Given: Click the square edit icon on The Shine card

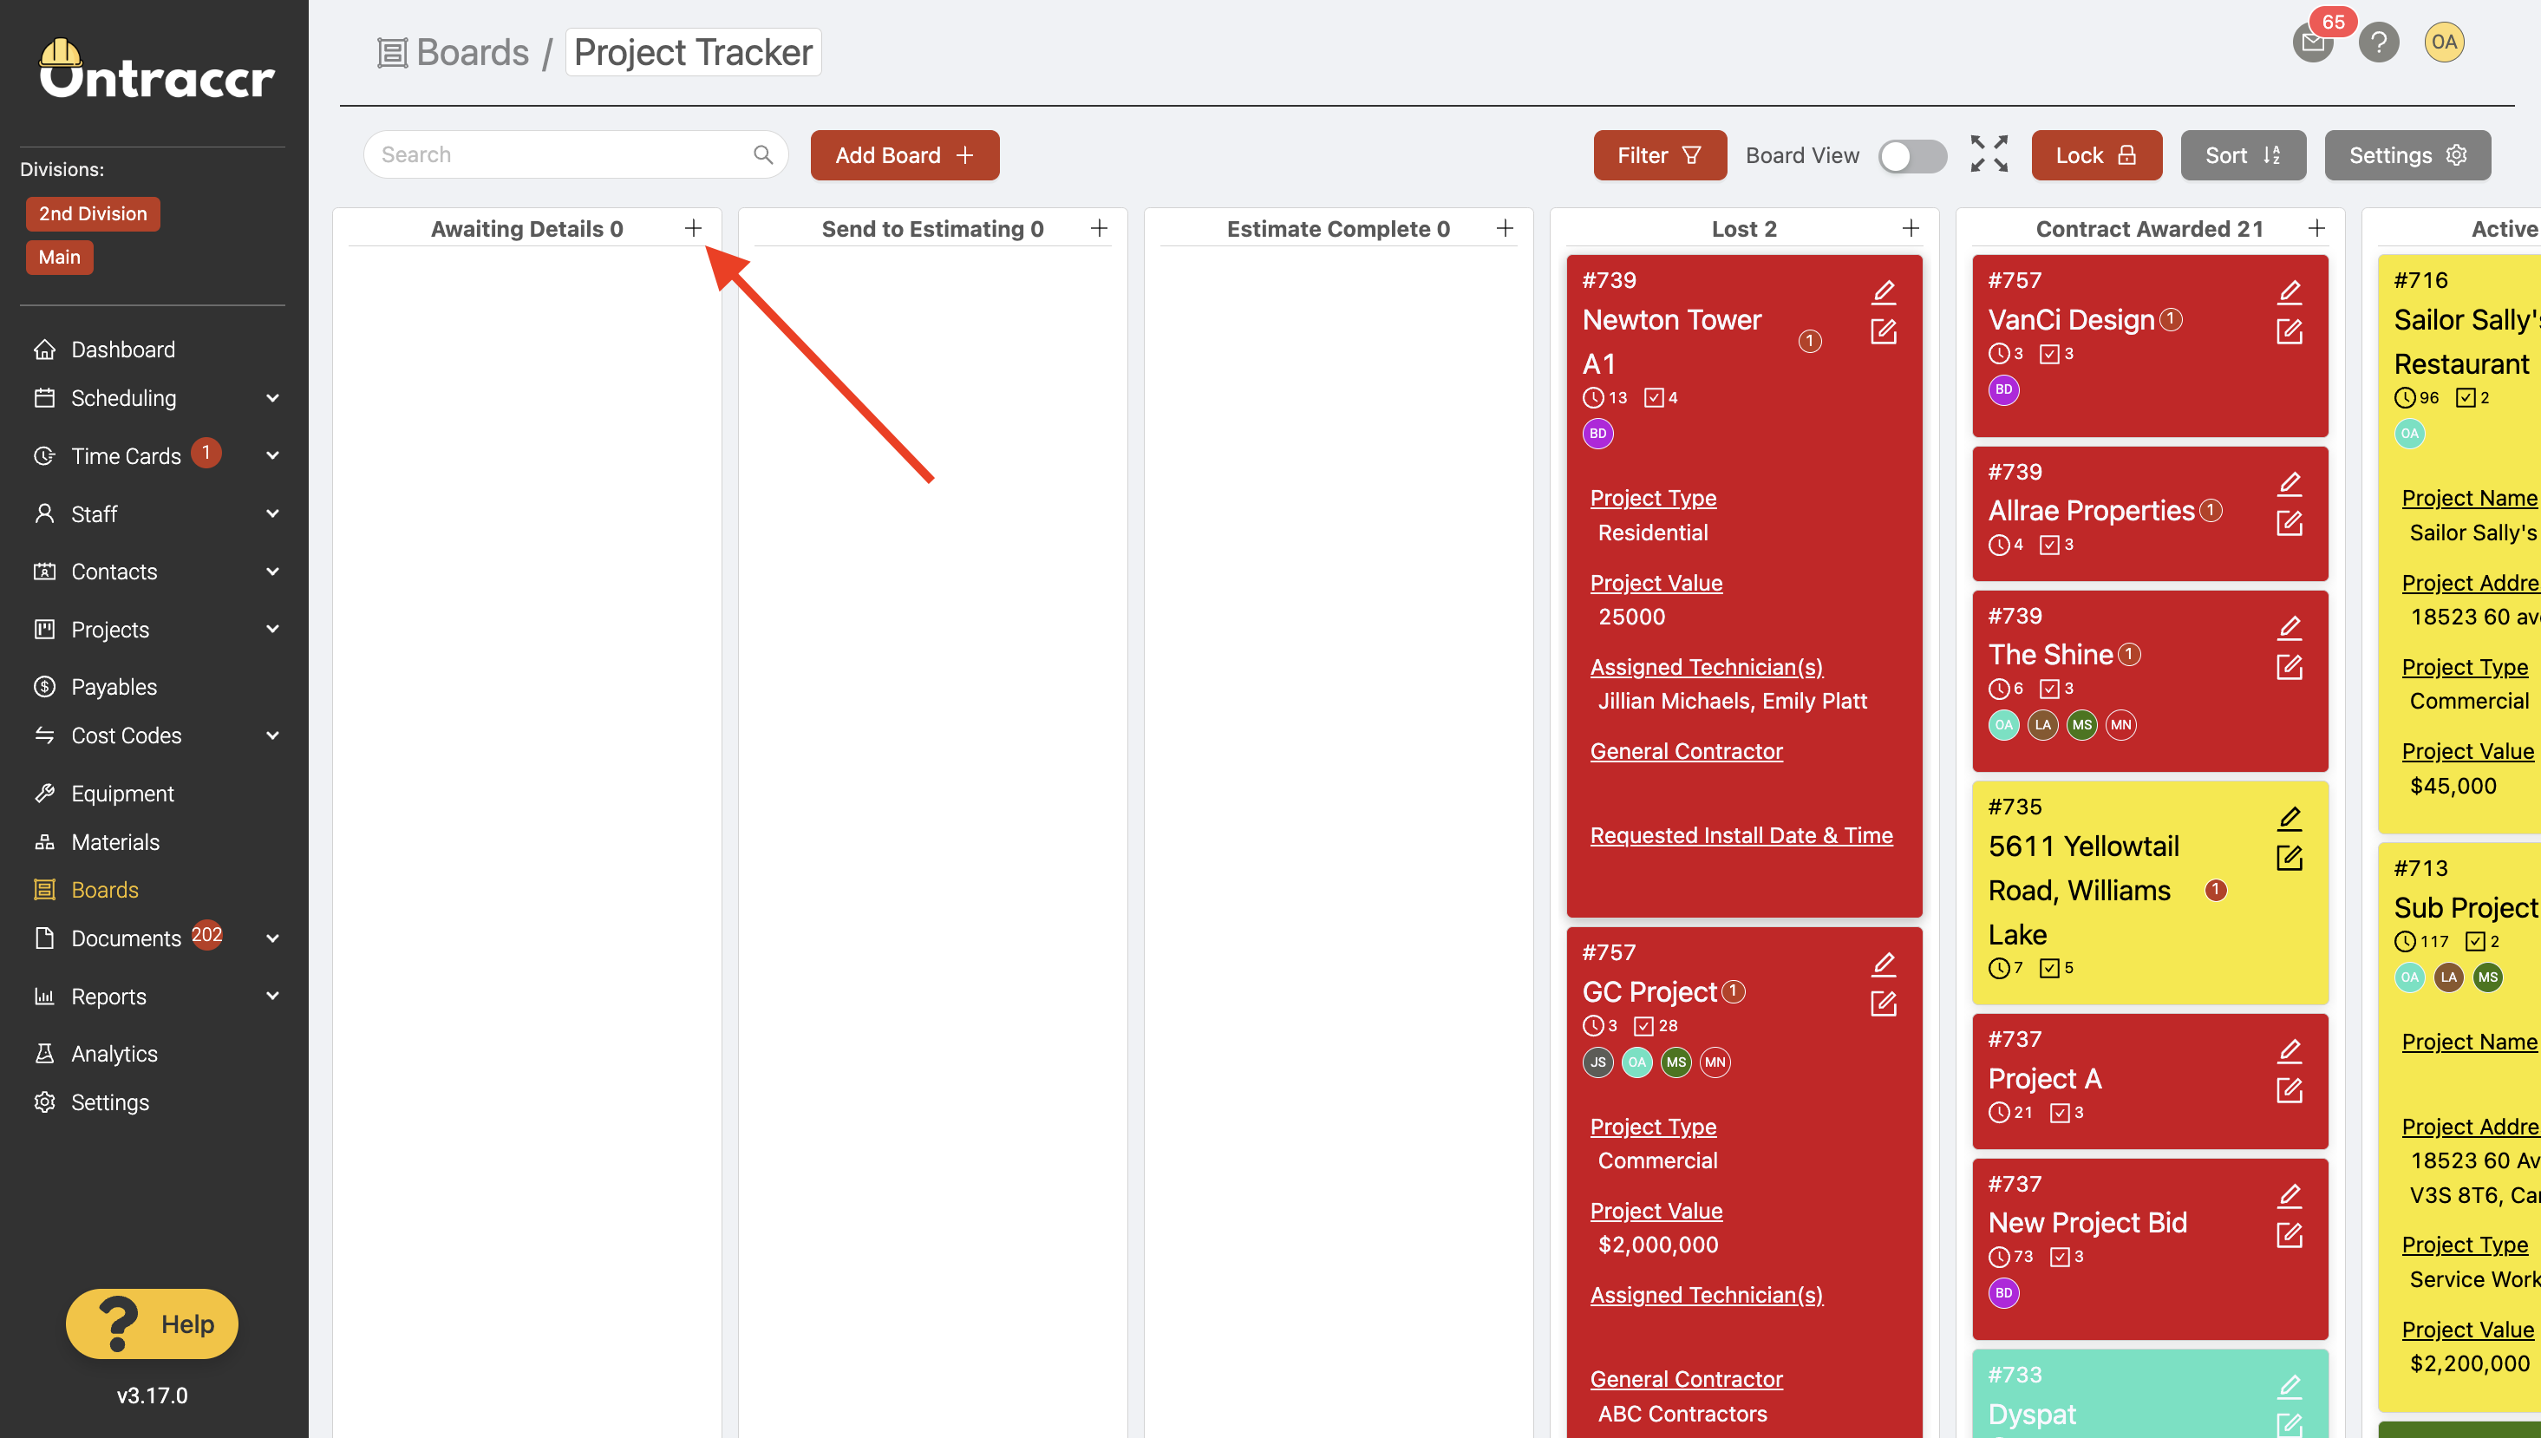Looking at the screenshot, I should [x=2290, y=668].
